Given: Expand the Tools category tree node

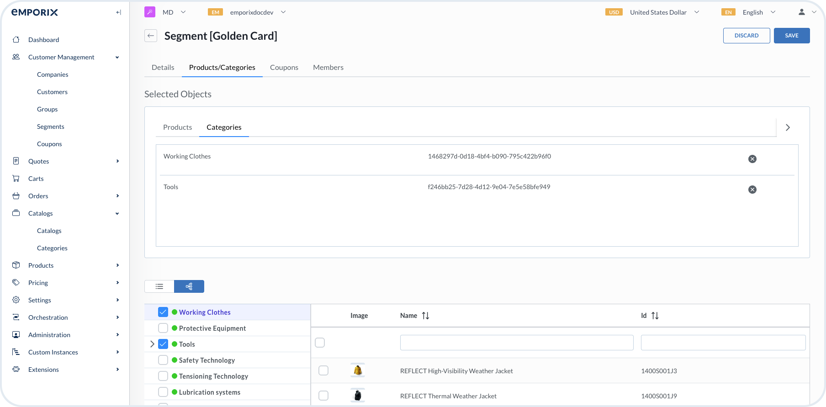Looking at the screenshot, I should click(152, 344).
